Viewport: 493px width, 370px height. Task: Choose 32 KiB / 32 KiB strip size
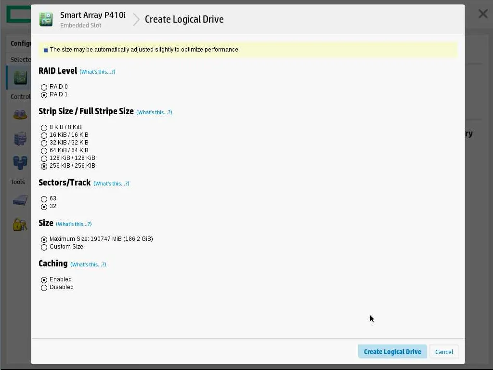[44, 143]
